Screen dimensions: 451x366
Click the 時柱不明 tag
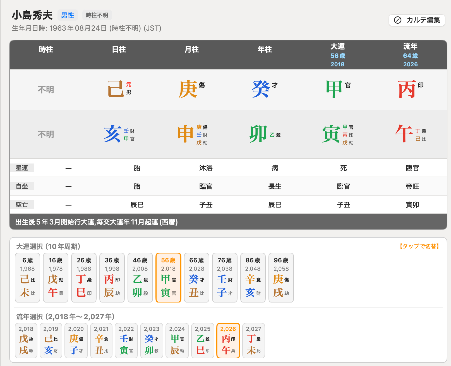coord(97,15)
